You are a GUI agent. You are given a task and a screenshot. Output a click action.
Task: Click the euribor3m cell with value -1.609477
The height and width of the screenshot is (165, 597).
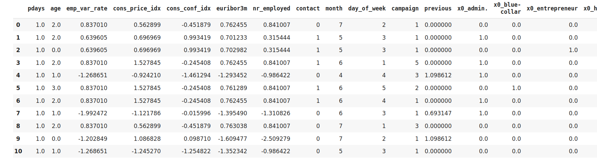point(233,138)
